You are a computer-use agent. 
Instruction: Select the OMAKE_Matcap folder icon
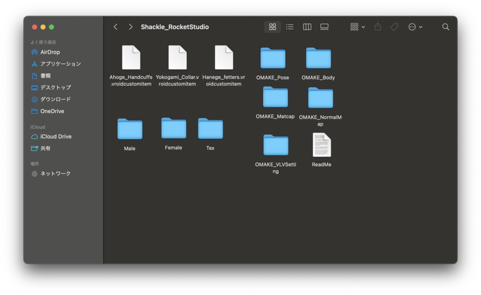pos(275,97)
